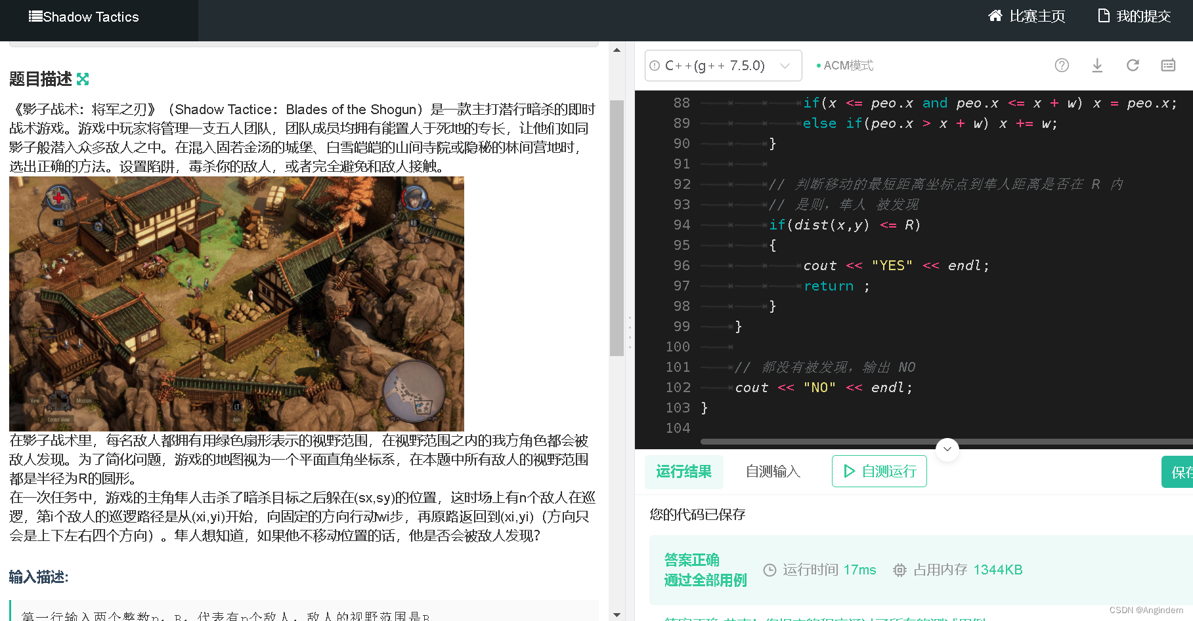Image resolution: width=1193 pixels, height=621 pixels.
Task: Click the 通过全部用例 result text
Action: (705, 580)
